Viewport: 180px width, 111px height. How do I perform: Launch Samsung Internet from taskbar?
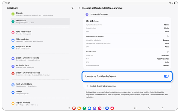94,108
